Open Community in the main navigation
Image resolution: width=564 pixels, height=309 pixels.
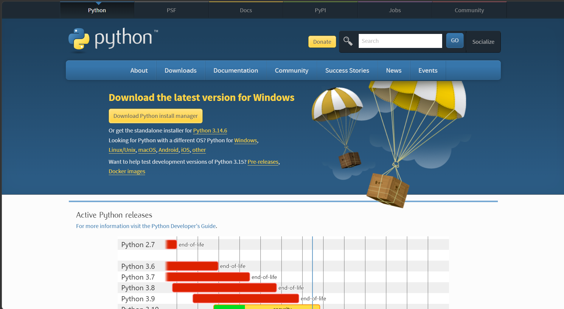(291, 71)
